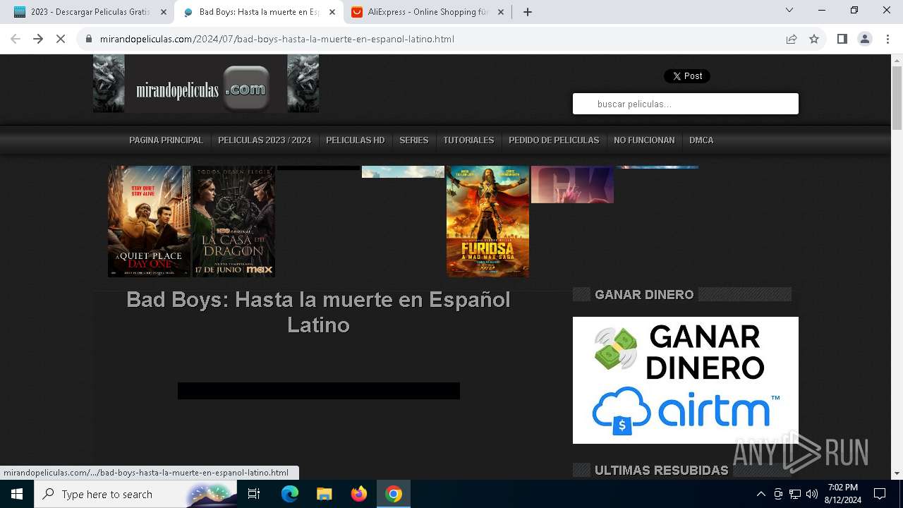
Task: Click the address bar URL
Action: point(277,39)
